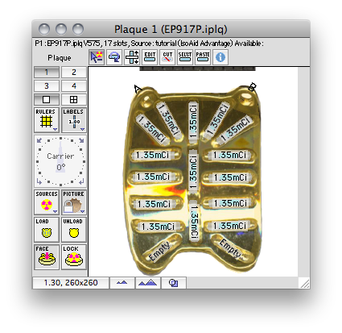Click the CUT toolbar button
The height and width of the screenshot is (333, 342).
click(167, 57)
